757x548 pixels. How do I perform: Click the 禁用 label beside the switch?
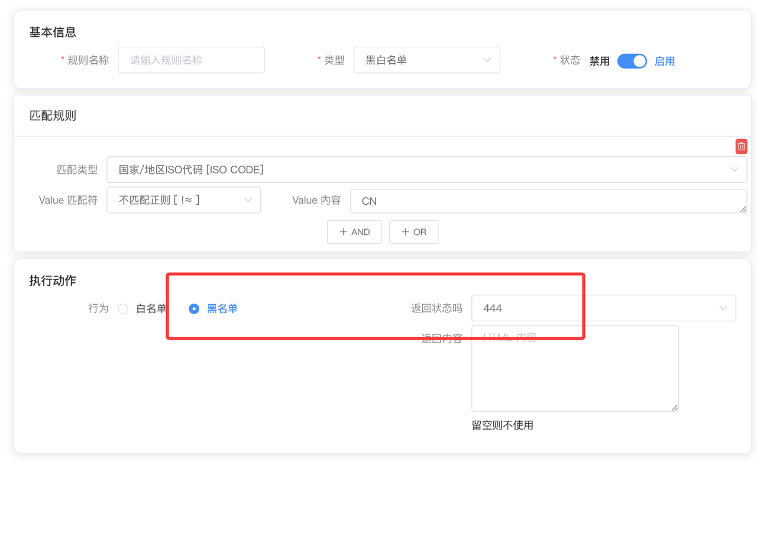click(x=599, y=61)
